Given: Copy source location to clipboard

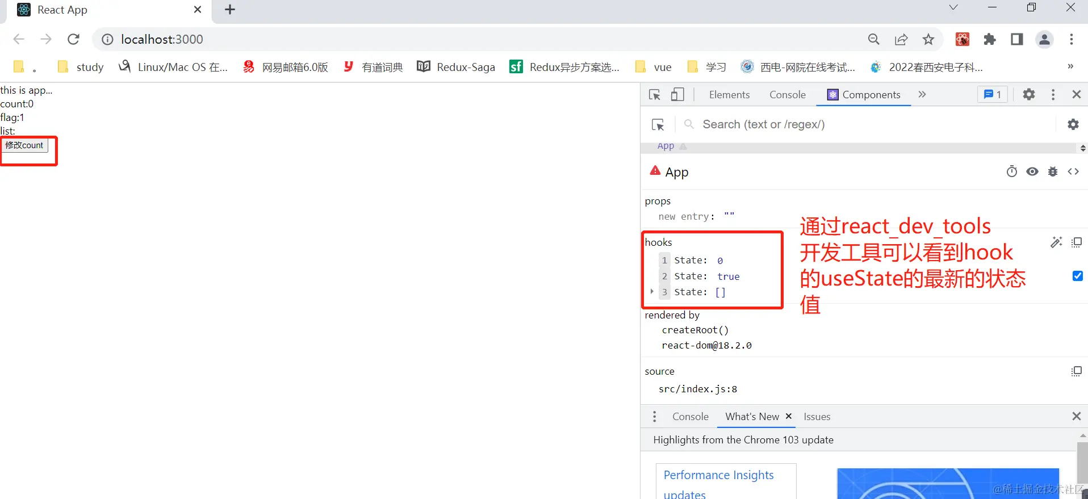Looking at the screenshot, I should pyautogui.click(x=1077, y=371).
